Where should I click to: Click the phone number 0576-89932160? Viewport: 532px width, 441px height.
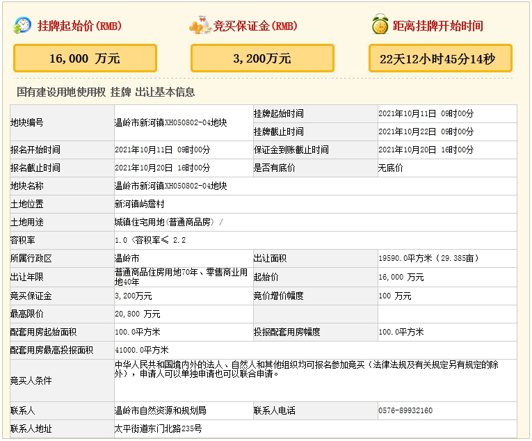pyautogui.click(x=405, y=411)
